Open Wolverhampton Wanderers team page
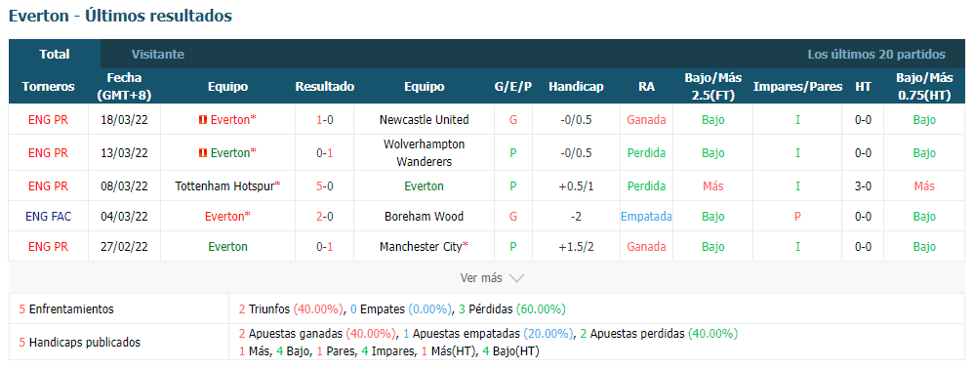Viewport: 974px width, 369px height. point(425,153)
